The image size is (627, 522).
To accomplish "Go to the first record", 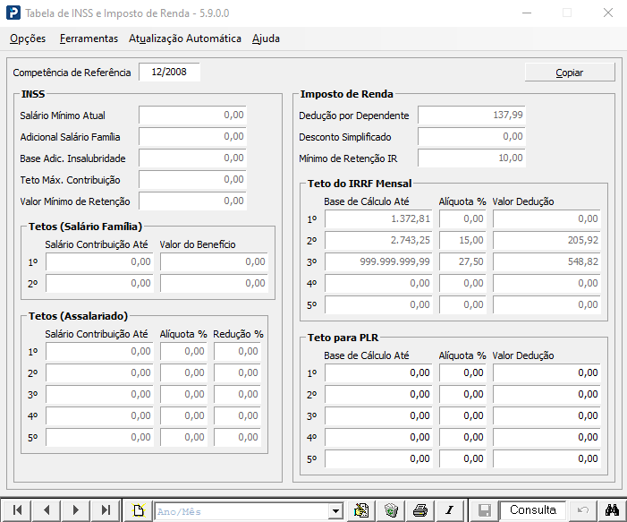I will 17,510.
